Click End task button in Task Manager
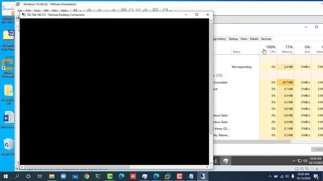 (x=317, y=149)
